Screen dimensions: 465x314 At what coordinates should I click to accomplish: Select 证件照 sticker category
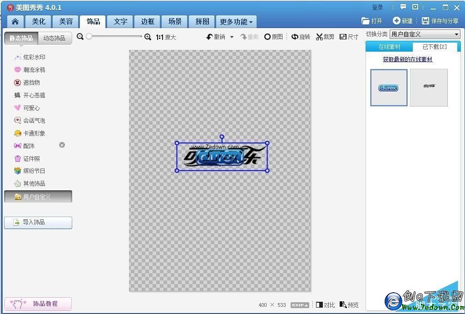(x=27, y=159)
